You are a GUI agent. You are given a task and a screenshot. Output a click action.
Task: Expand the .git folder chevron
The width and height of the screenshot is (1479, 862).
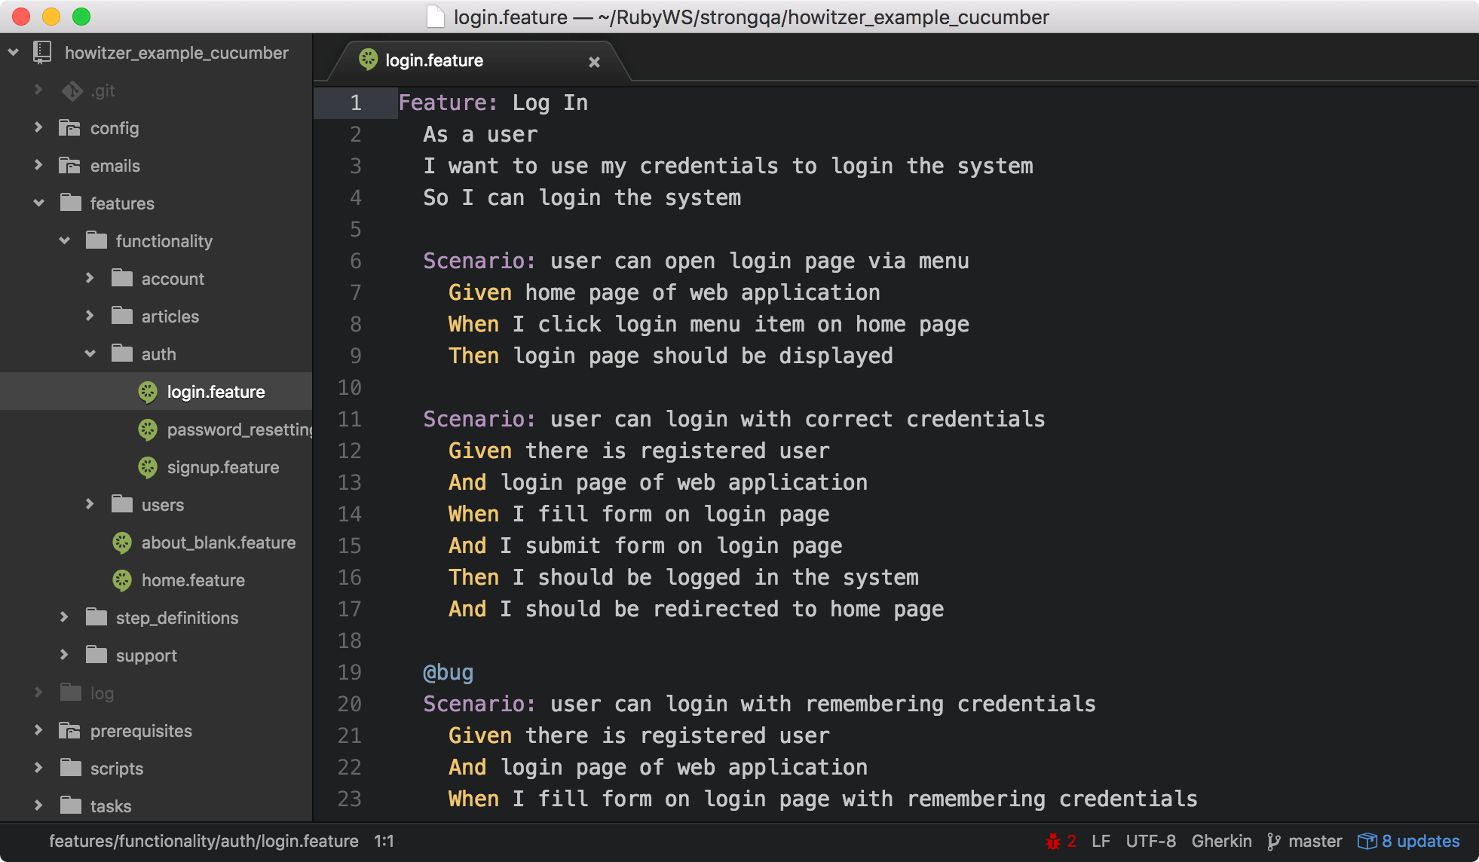point(38,90)
